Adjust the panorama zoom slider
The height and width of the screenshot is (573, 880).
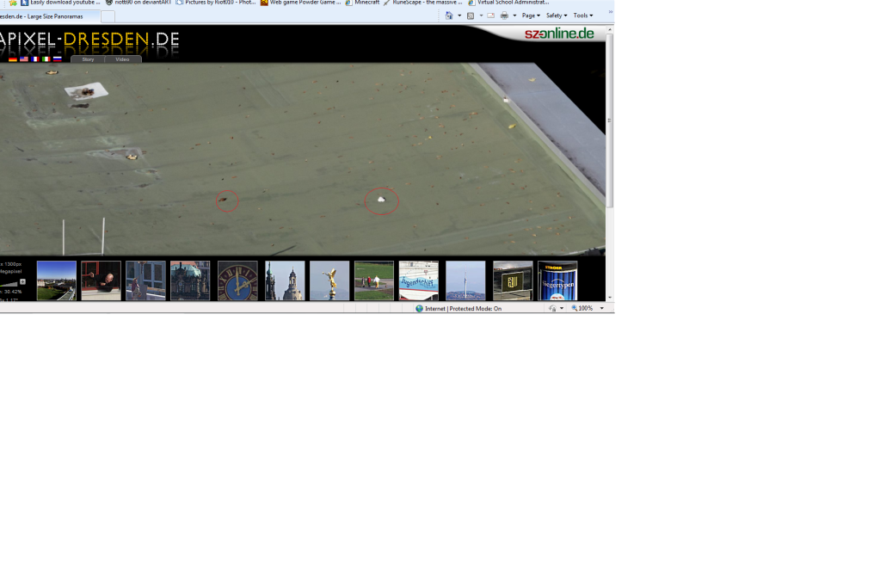tap(9, 283)
